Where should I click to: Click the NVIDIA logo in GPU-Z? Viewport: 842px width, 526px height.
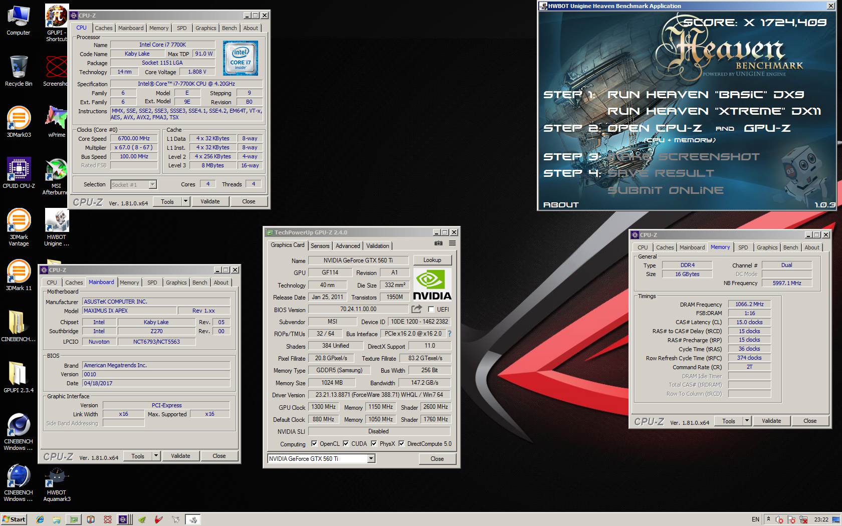click(432, 285)
